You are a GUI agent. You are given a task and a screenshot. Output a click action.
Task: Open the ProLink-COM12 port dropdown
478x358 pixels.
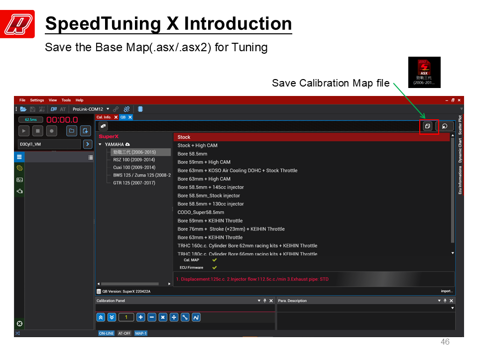click(108, 109)
